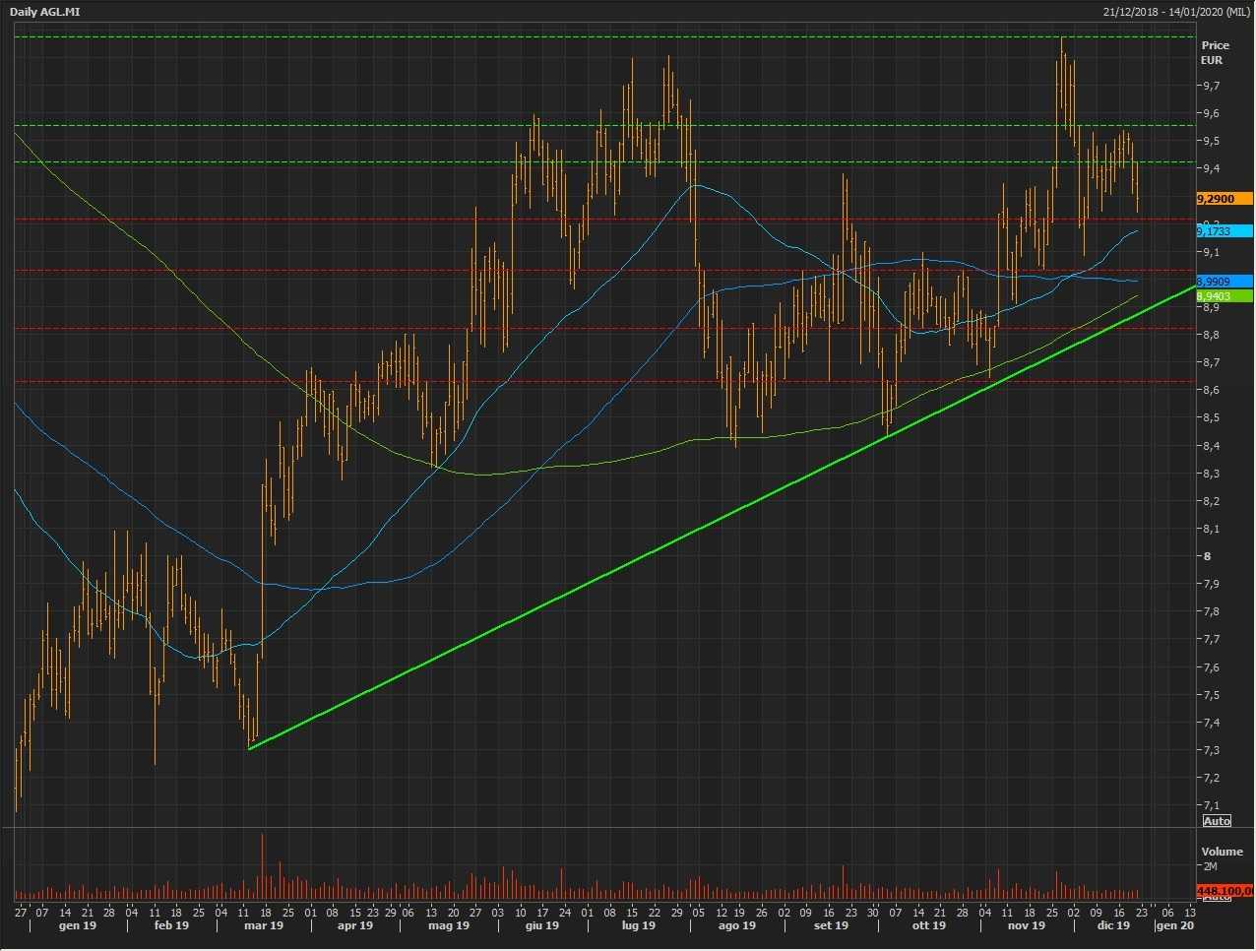Click the orange 9,2900 last price tag
The image size is (1256, 951).
[1224, 199]
